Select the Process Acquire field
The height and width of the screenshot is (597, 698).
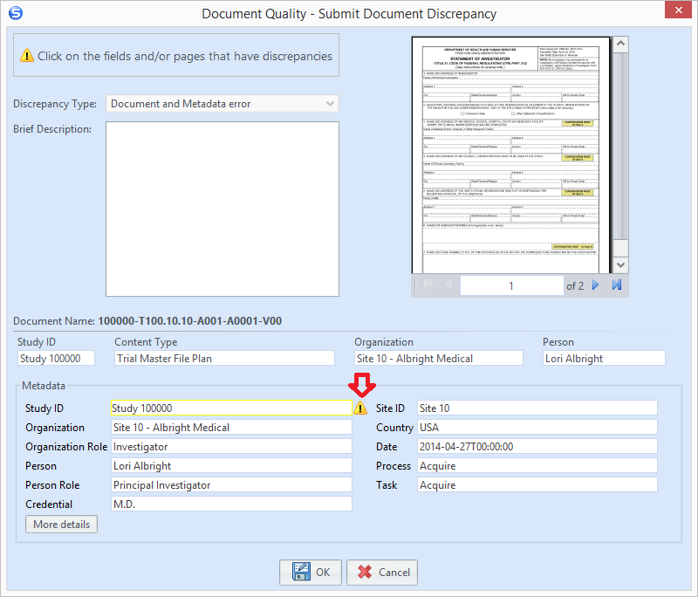click(x=537, y=466)
